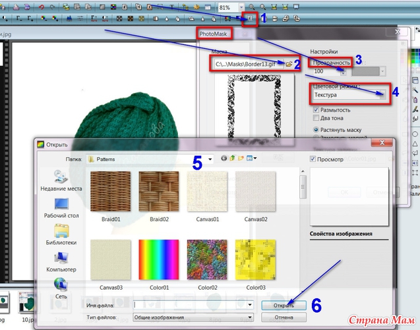Go up one folder in Open dialog
This screenshot has height=330, width=420.
(x=232, y=158)
